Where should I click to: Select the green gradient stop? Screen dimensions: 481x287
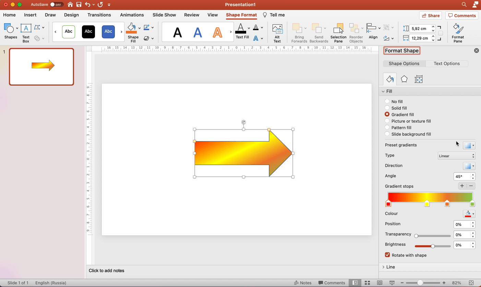pyautogui.click(x=472, y=203)
